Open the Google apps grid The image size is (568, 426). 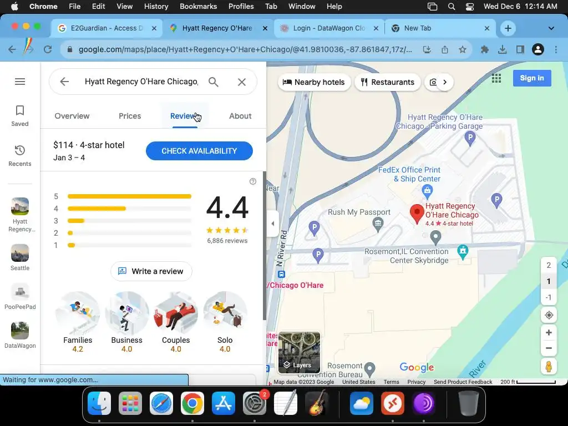496,78
